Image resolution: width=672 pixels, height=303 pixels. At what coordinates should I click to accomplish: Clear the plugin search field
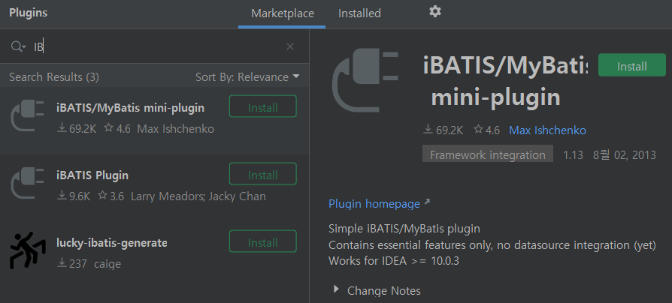(x=290, y=46)
